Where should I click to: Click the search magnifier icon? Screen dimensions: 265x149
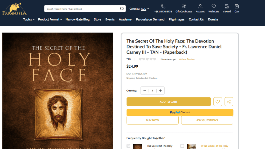click(122, 9)
